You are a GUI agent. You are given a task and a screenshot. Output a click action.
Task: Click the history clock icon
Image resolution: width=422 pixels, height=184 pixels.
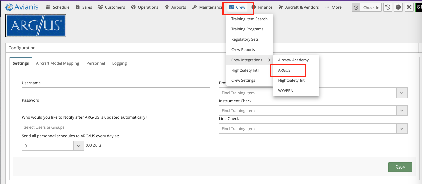[388, 7]
